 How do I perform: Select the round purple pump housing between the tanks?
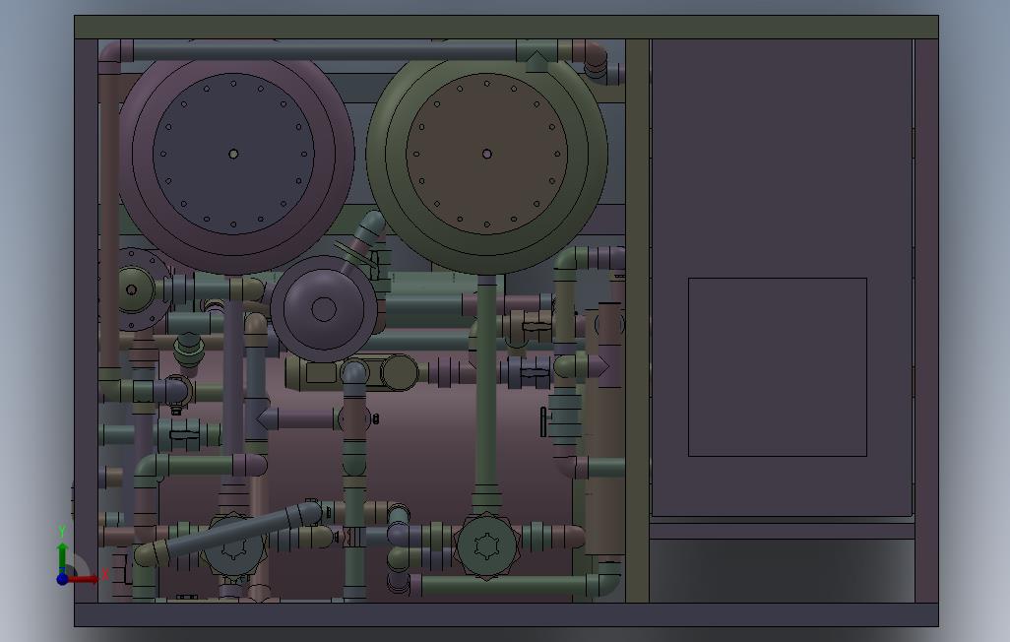point(323,309)
